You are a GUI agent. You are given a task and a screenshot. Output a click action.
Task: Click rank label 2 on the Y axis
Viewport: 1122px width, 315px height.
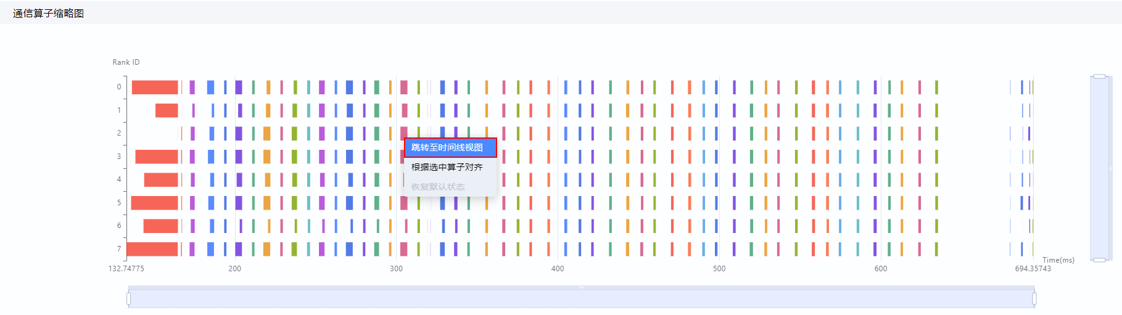(x=119, y=133)
